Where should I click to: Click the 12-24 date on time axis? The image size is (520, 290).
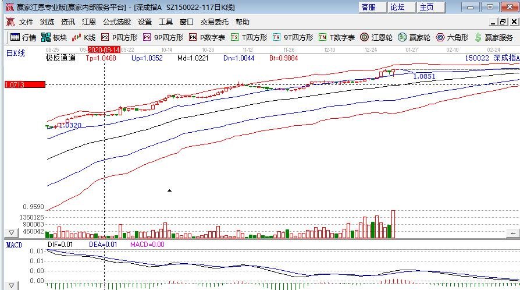(x=371, y=50)
